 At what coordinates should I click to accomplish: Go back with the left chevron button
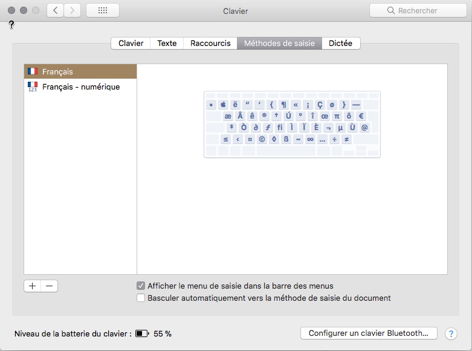click(55, 10)
